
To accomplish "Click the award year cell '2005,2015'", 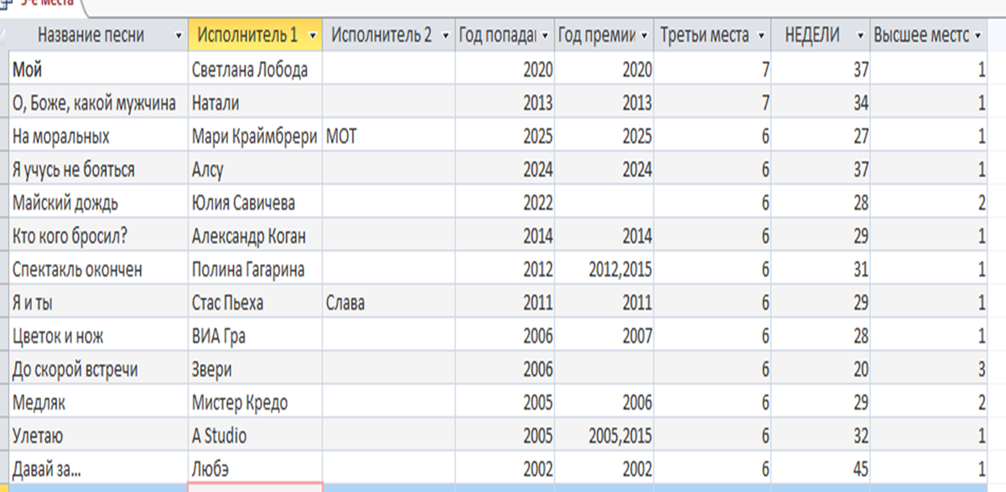I will (604, 435).
